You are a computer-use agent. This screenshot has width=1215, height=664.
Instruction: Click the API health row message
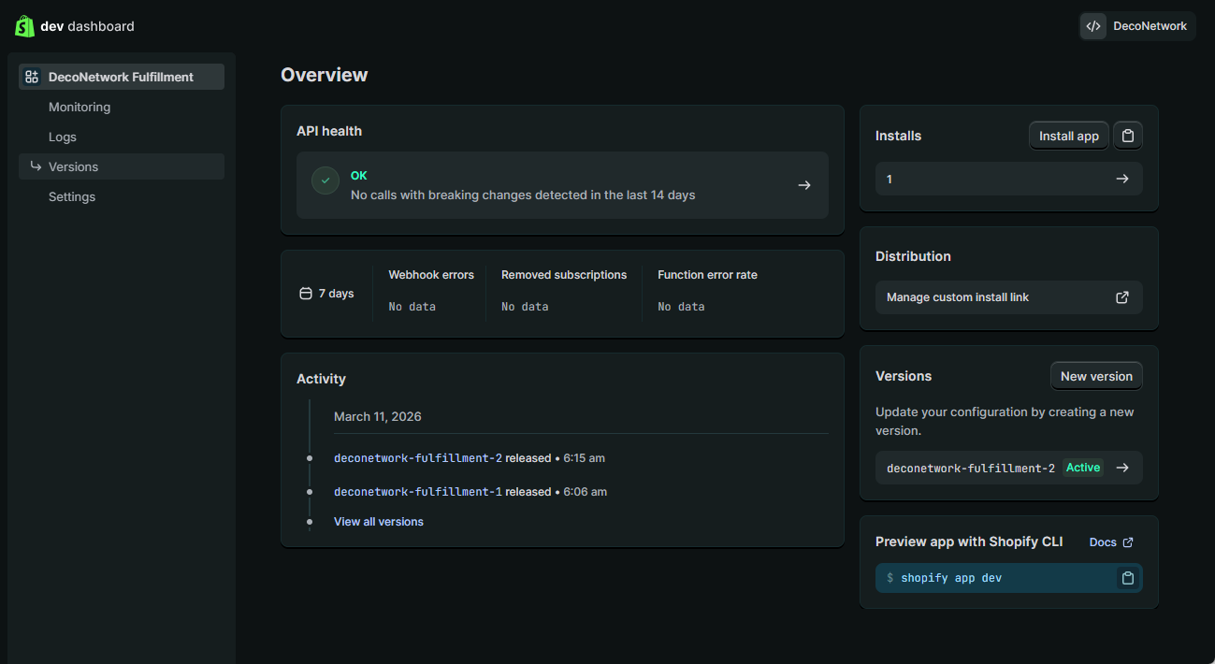pyautogui.click(x=523, y=195)
